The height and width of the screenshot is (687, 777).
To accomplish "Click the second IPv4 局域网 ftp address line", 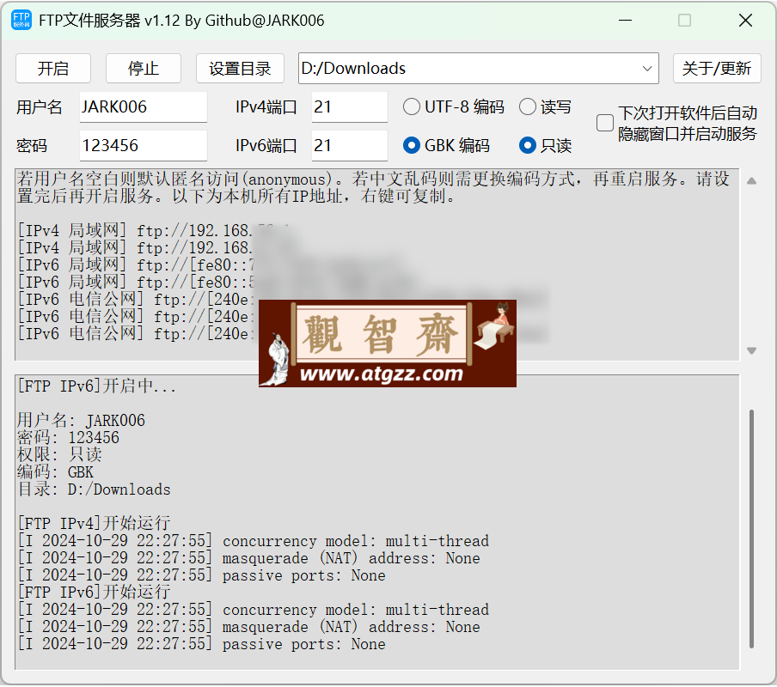I will click(154, 248).
